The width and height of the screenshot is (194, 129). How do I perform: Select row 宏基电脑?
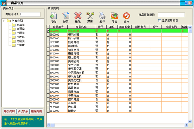tap(117, 92)
